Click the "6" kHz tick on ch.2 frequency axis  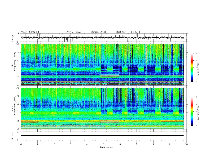19,105
